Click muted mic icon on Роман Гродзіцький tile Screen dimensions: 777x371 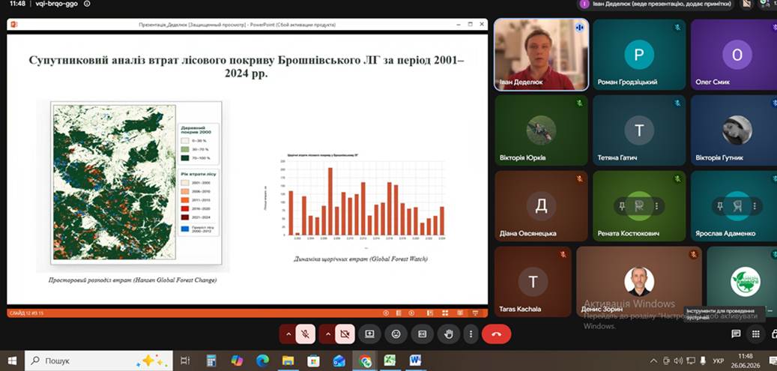click(x=677, y=28)
